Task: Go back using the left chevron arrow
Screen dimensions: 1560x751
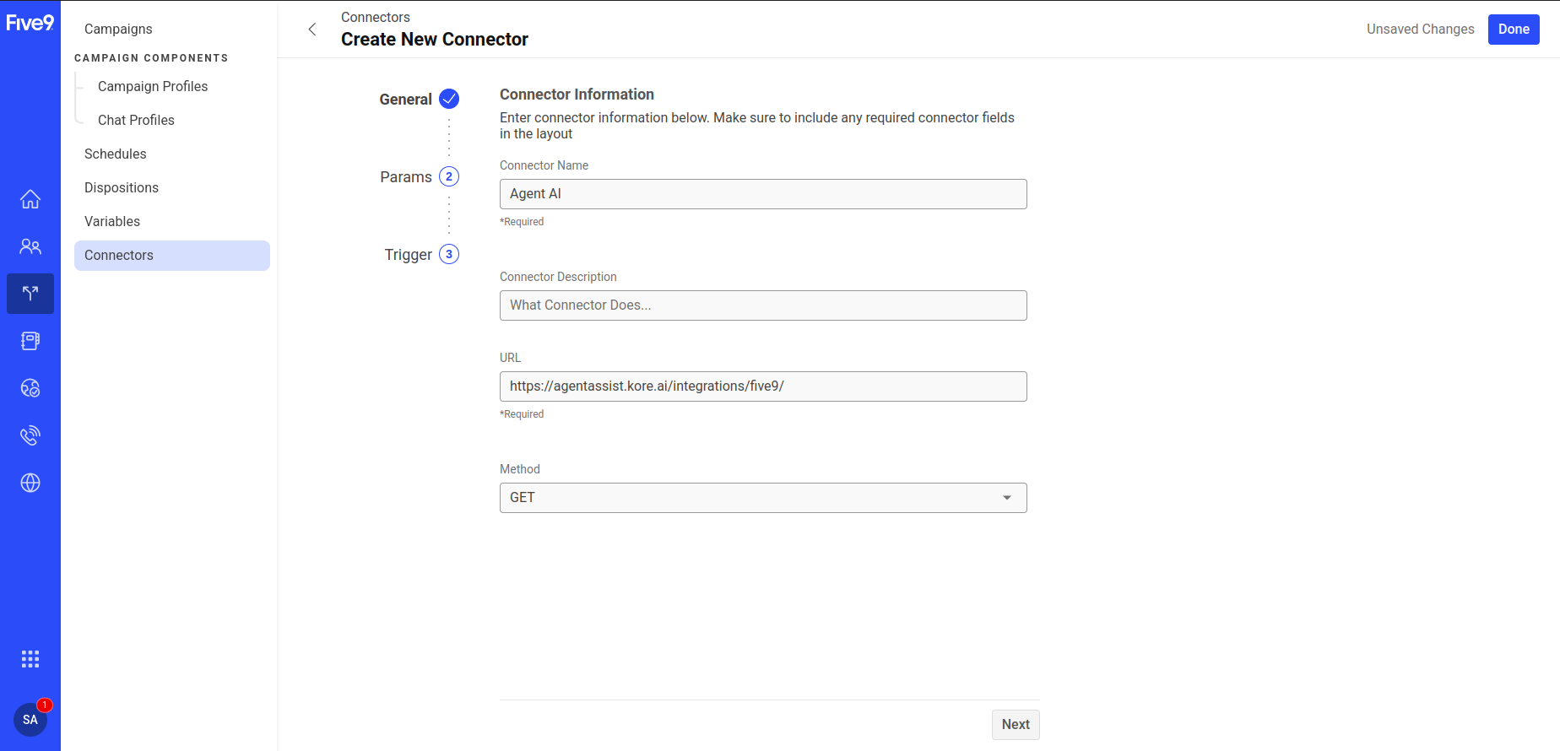Action: [312, 30]
